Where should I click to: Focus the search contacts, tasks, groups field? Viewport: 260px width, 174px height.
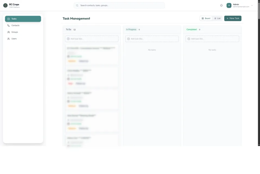(119, 5)
